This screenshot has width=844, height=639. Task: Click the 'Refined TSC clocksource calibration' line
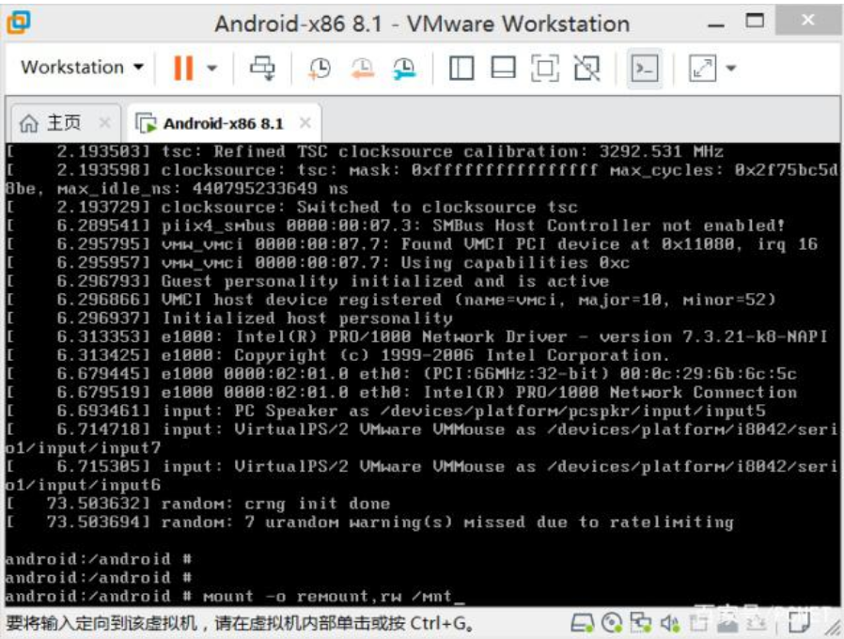(365, 151)
